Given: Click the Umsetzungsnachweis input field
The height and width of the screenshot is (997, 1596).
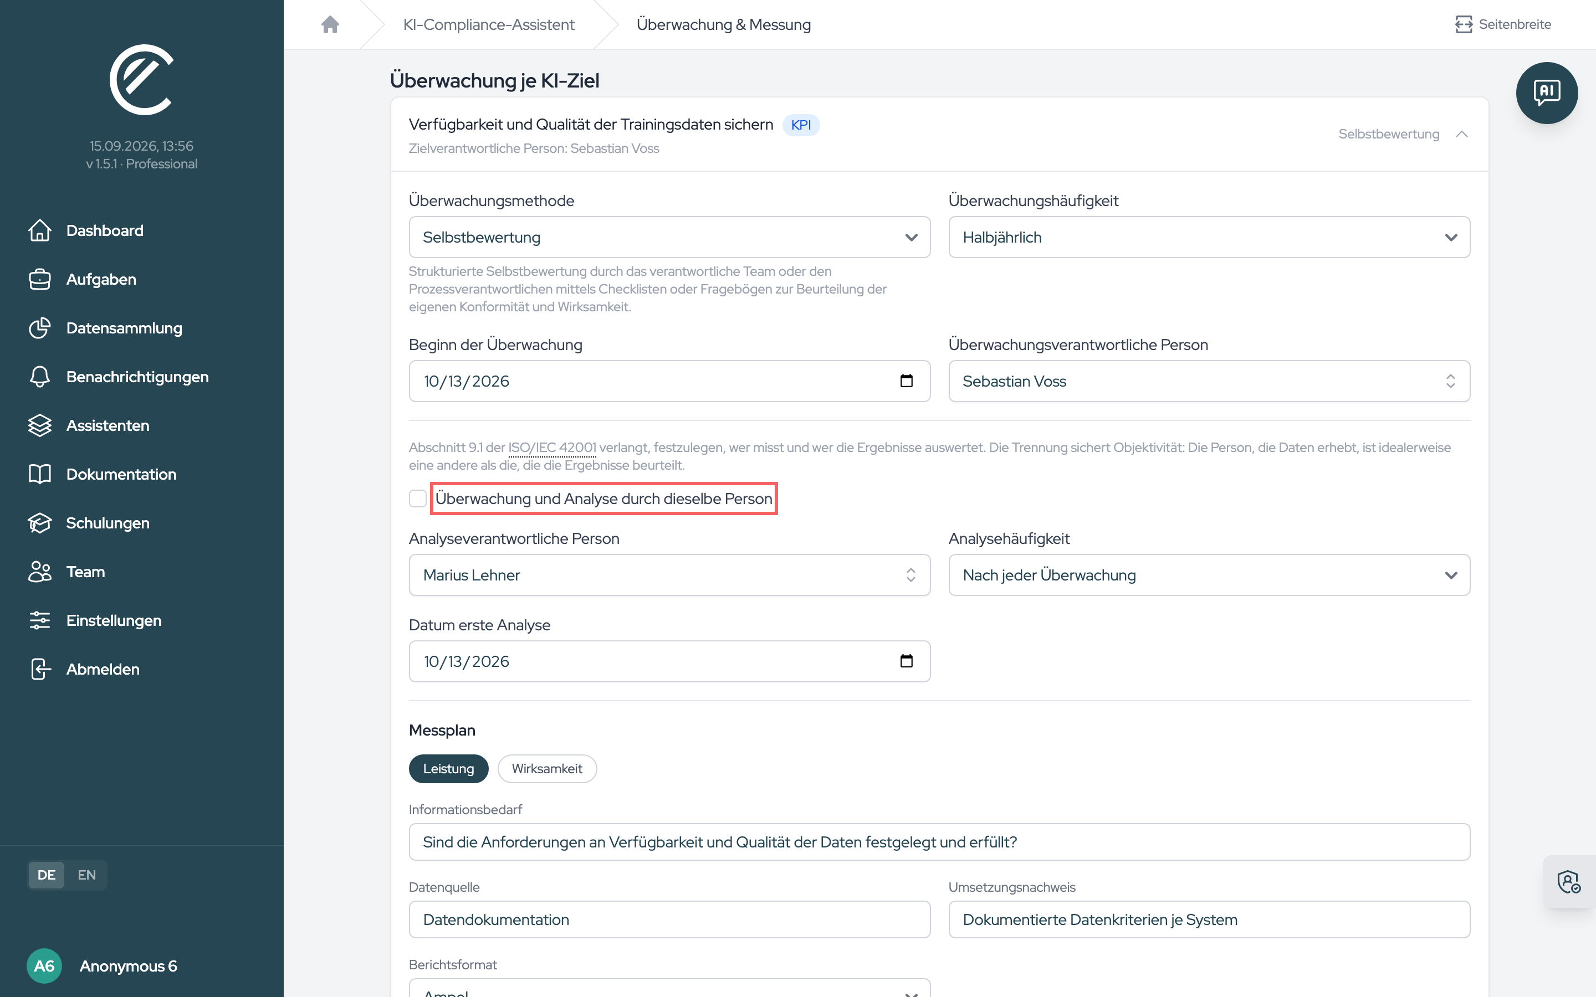Looking at the screenshot, I should [x=1209, y=920].
